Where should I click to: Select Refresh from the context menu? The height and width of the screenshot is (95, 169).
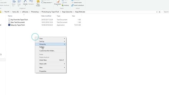pyautogui.click(x=51, y=47)
